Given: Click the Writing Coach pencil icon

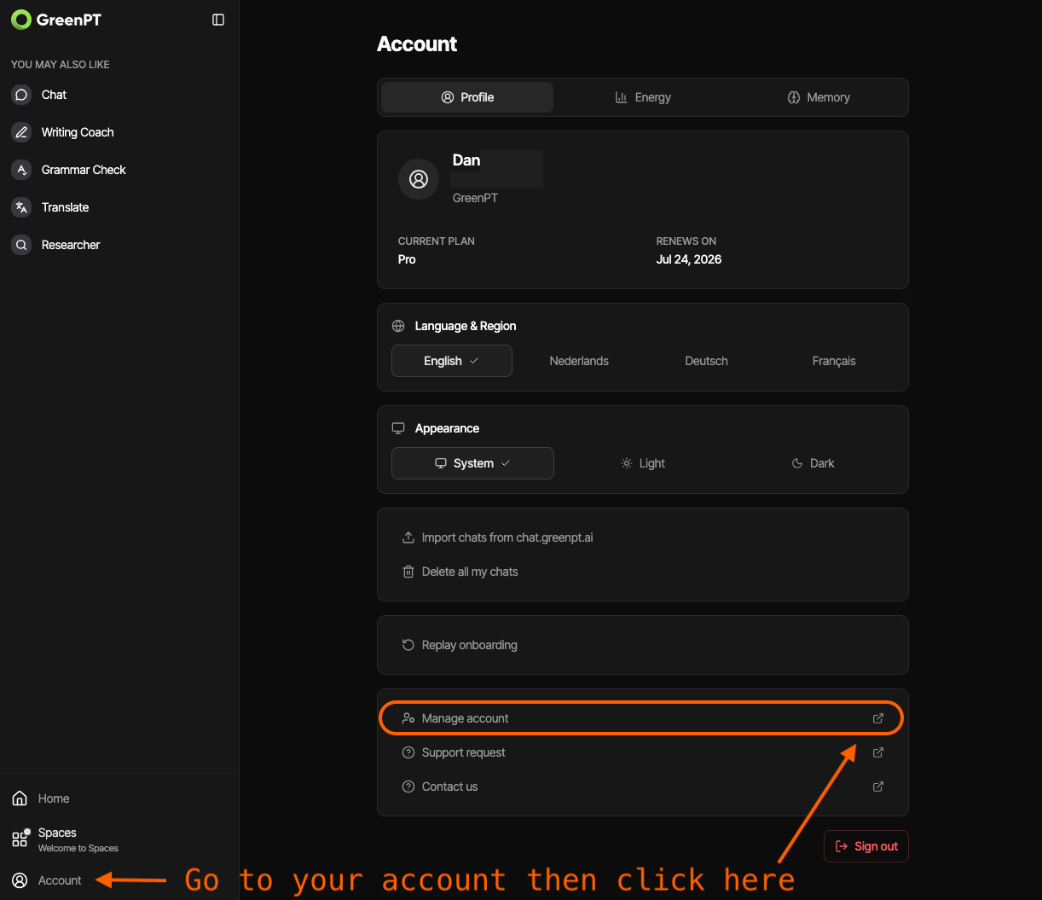Looking at the screenshot, I should point(21,132).
